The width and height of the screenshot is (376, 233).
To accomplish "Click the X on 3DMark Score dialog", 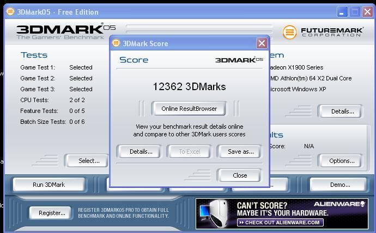I will [x=262, y=43].
